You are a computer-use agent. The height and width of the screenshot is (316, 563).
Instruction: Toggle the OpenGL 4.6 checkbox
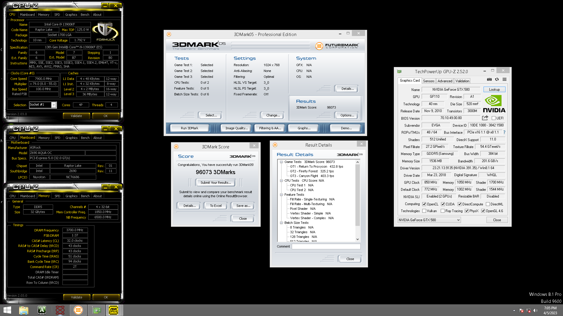(x=483, y=211)
